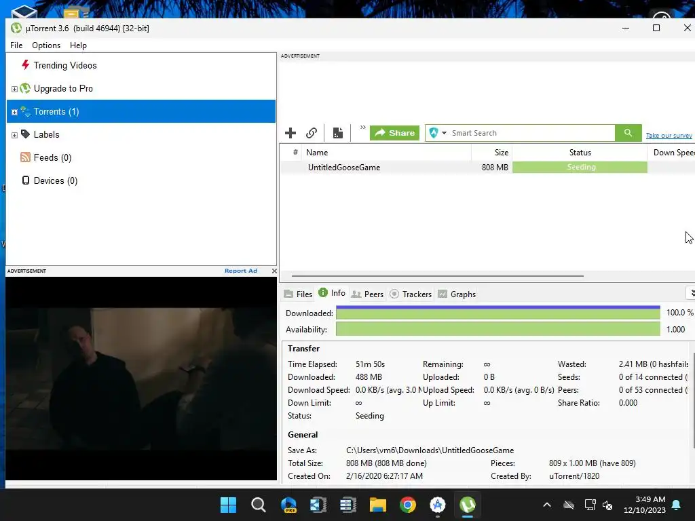Click the notification bell icon

tap(677, 505)
